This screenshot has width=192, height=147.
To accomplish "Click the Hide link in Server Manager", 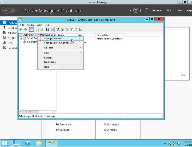I will coord(183,75).
